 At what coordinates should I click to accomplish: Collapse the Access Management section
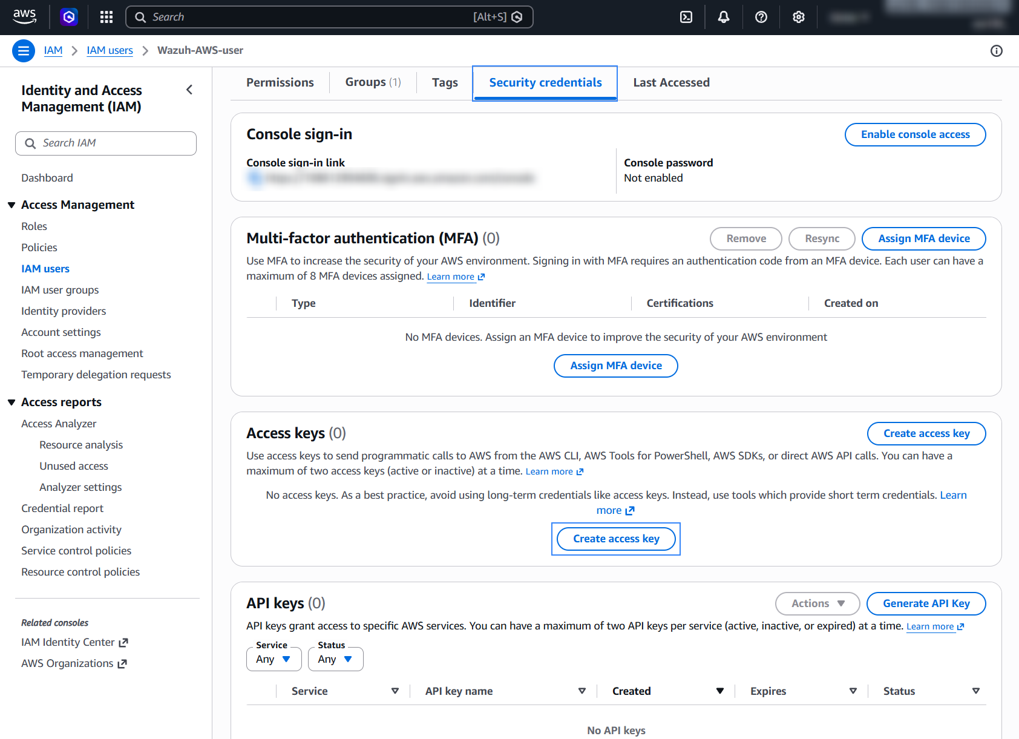point(11,205)
